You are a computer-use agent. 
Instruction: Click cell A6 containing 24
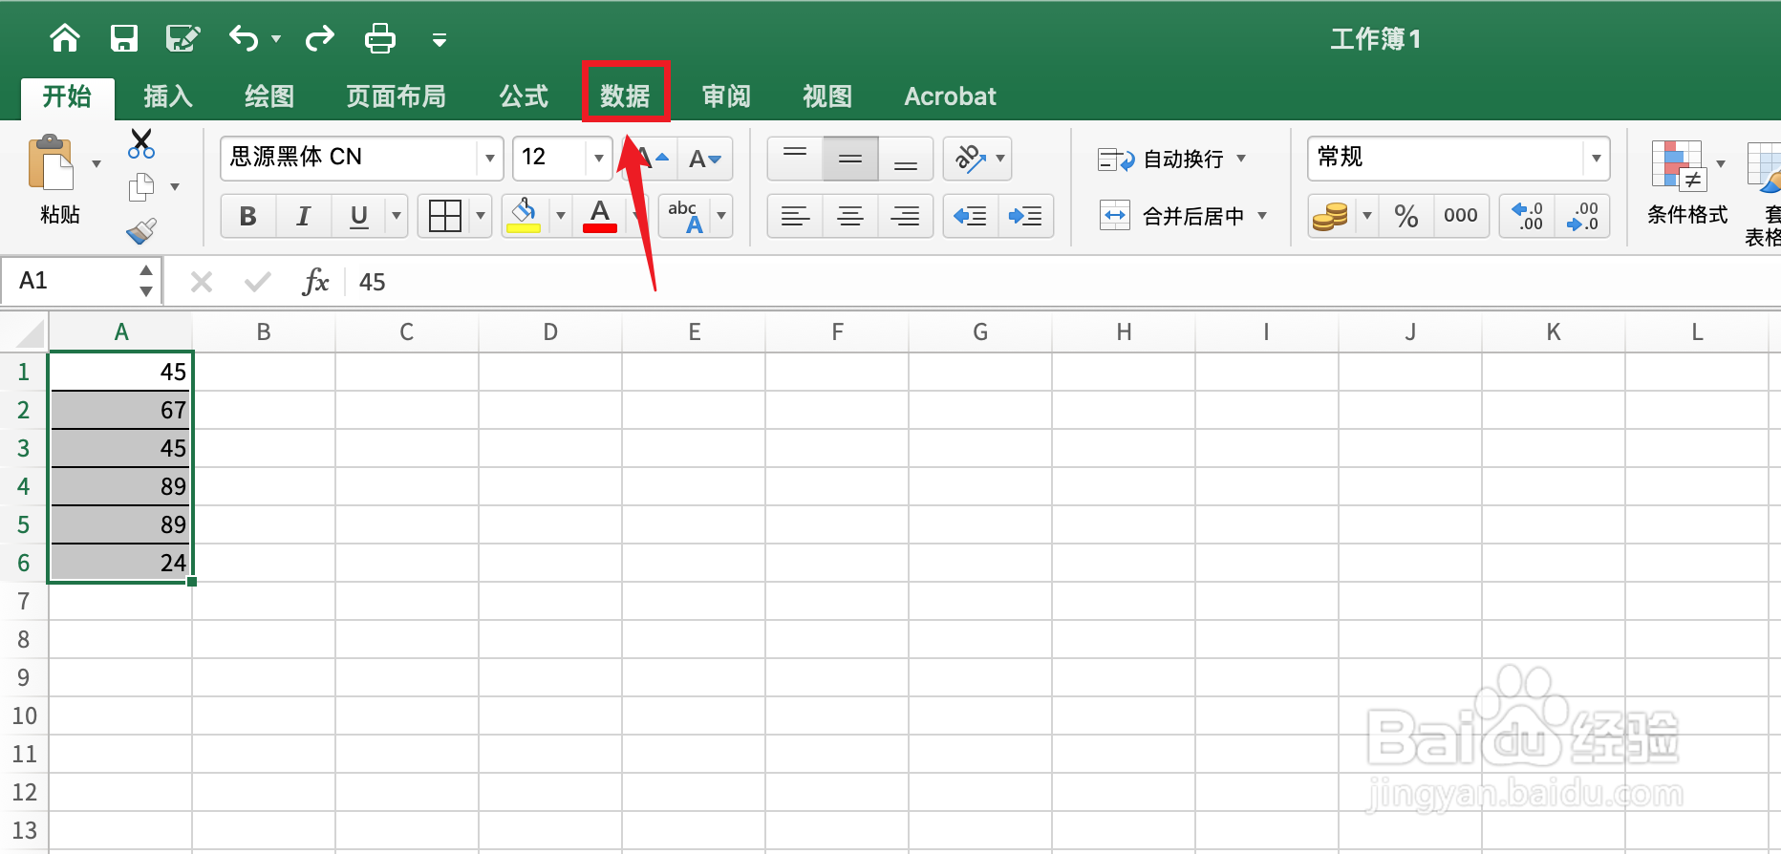click(x=120, y=563)
